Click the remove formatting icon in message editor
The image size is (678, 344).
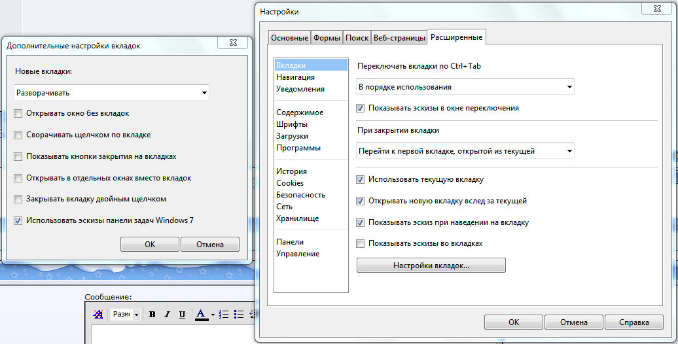coord(98,314)
